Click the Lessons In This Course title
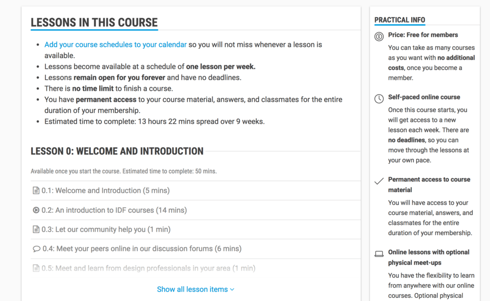Screen dimensions: 490x301 [x=94, y=22]
